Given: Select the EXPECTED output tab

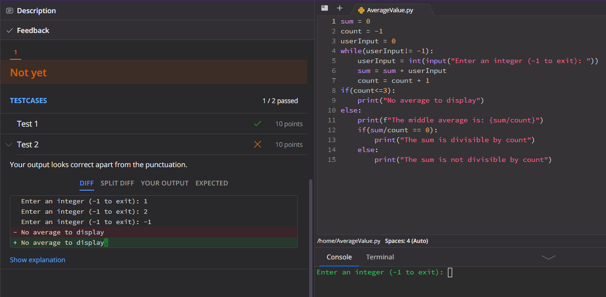Looking at the screenshot, I should 211,183.
